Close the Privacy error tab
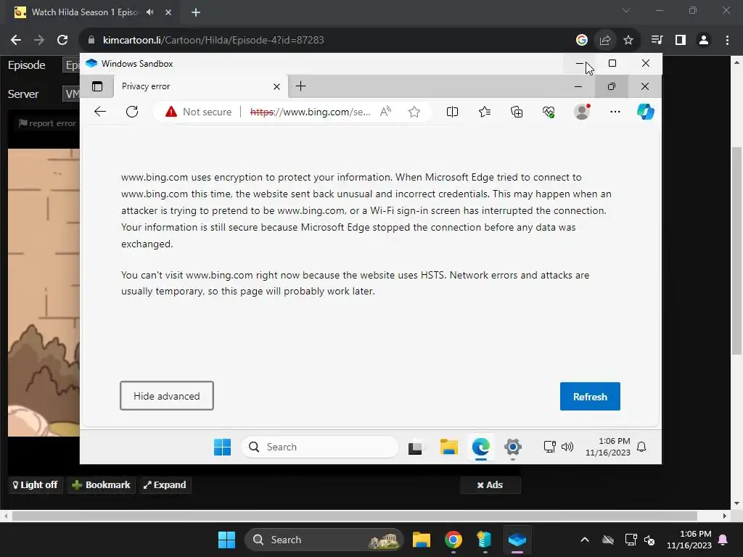Image resolution: width=743 pixels, height=557 pixels. tap(276, 87)
